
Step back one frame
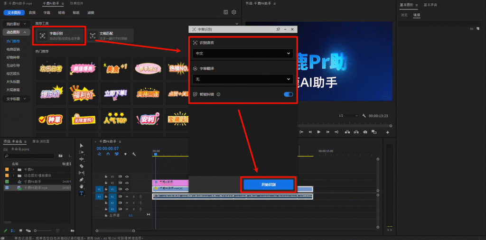pyautogui.click(x=310, y=132)
